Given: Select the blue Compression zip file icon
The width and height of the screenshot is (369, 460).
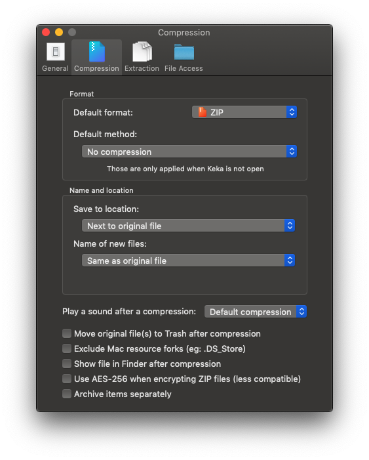Looking at the screenshot, I should click(x=97, y=52).
